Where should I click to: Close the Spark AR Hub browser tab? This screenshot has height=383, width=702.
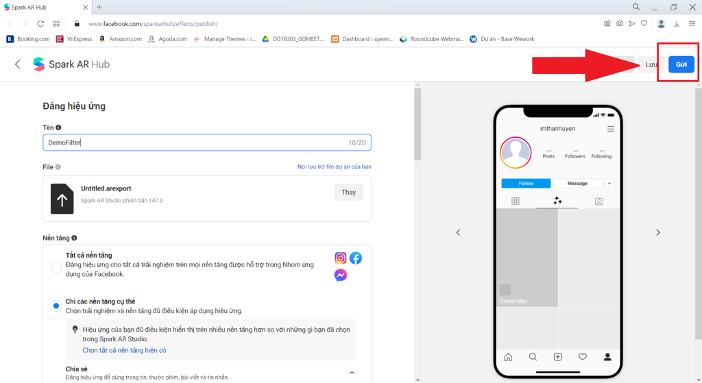pyautogui.click(x=85, y=7)
